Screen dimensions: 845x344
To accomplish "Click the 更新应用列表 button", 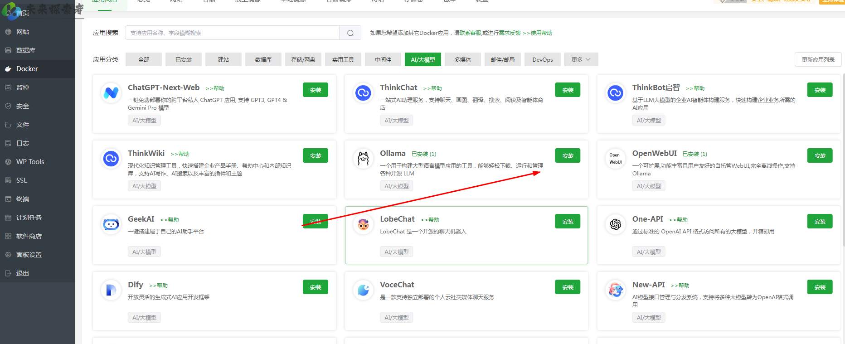I will pos(818,60).
